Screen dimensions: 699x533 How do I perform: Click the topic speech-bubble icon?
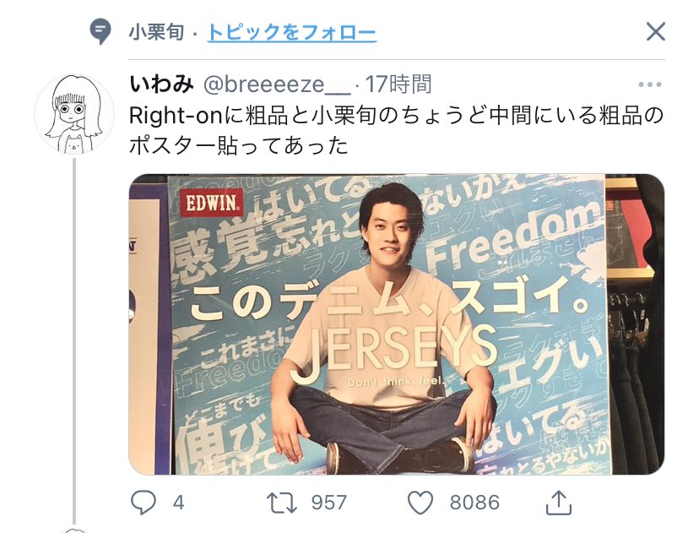point(100,31)
